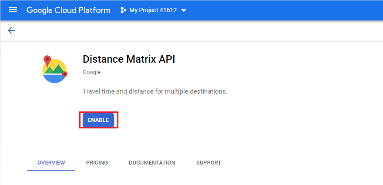Click the small red destination dot in logo
Screen dimensions: 383x185
click(x=65, y=74)
